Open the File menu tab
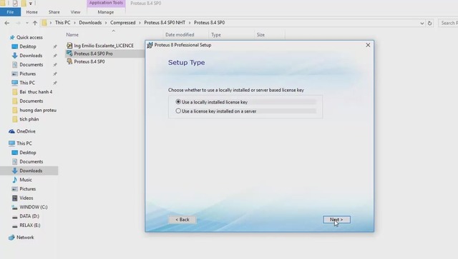Screen dimensions: 458x259 click(10, 12)
